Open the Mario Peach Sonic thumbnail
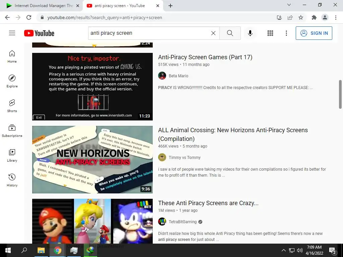The height and width of the screenshot is (257, 343). pyautogui.click(x=92, y=221)
